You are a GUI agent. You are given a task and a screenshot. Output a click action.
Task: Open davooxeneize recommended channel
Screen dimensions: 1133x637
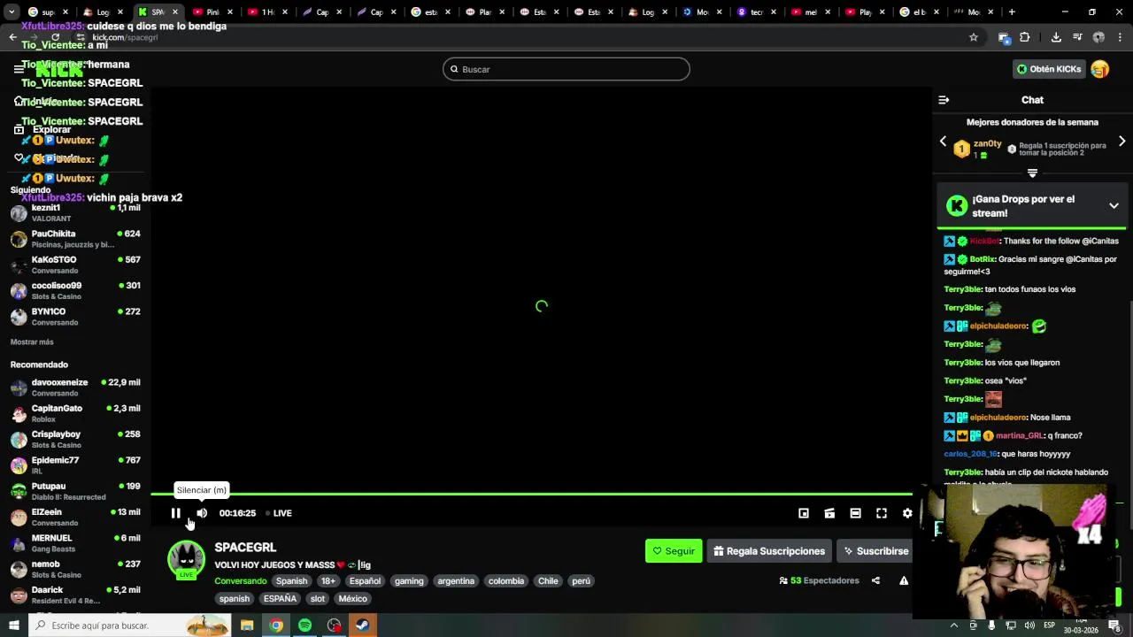(75, 388)
